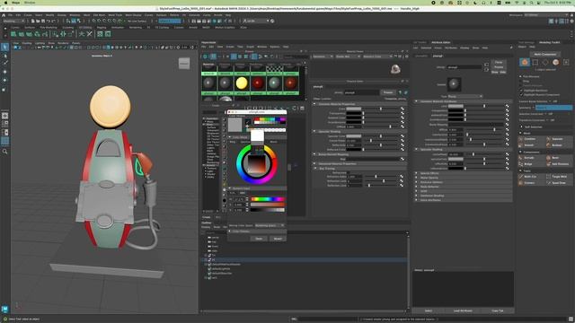Click the New Scene icon in status line

click(x=33, y=21)
